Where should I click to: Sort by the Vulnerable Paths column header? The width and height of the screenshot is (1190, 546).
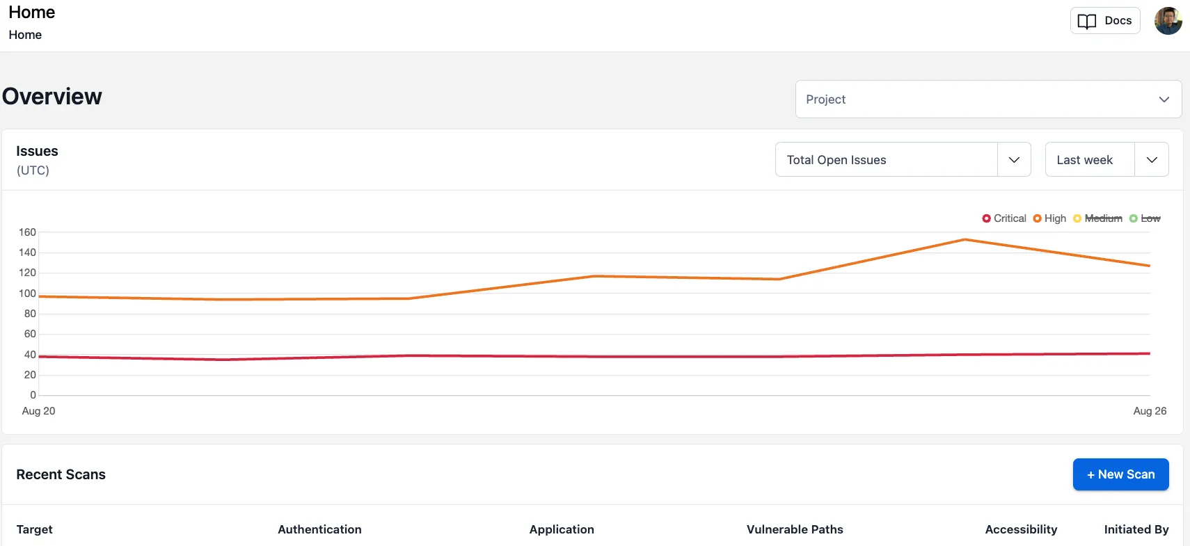click(795, 529)
